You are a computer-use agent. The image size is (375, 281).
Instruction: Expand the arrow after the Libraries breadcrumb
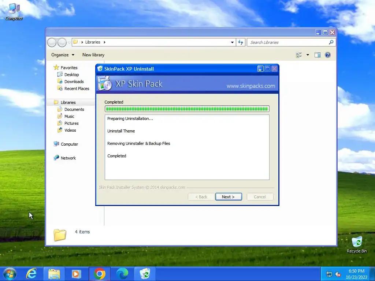tap(104, 42)
